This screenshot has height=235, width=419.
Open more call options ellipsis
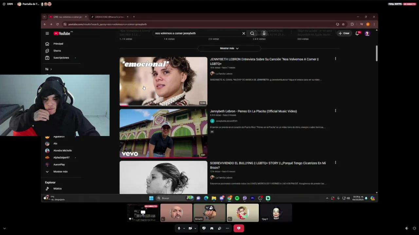point(228,228)
